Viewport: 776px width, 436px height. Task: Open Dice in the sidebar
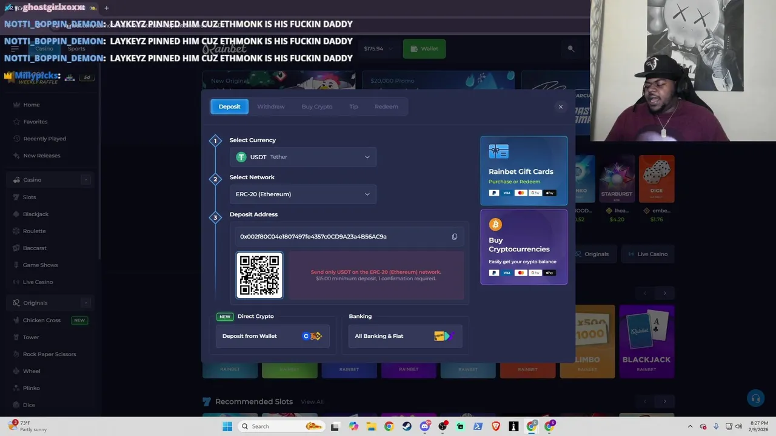(28, 405)
